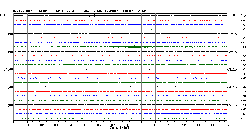Image resolution: width=248 pixels, height=132 pixels.
Task: Click the -311 DC offset value
Action: (244, 96)
